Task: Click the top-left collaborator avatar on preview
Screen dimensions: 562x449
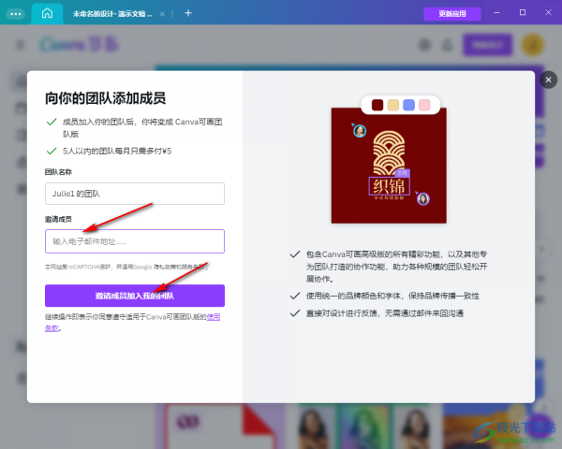Action: click(x=360, y=131)
